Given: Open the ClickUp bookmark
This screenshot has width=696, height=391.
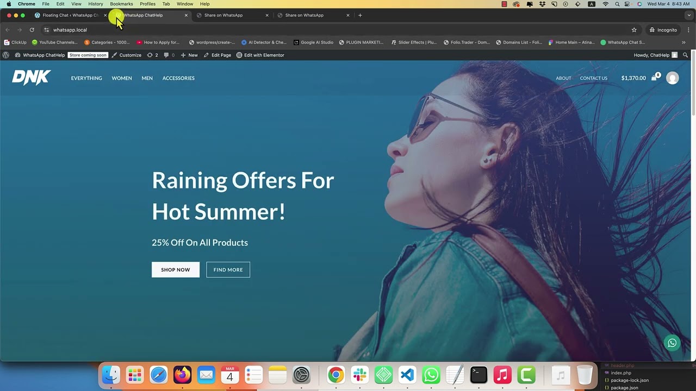Looking at the screenshot, I should pos(15,42).
